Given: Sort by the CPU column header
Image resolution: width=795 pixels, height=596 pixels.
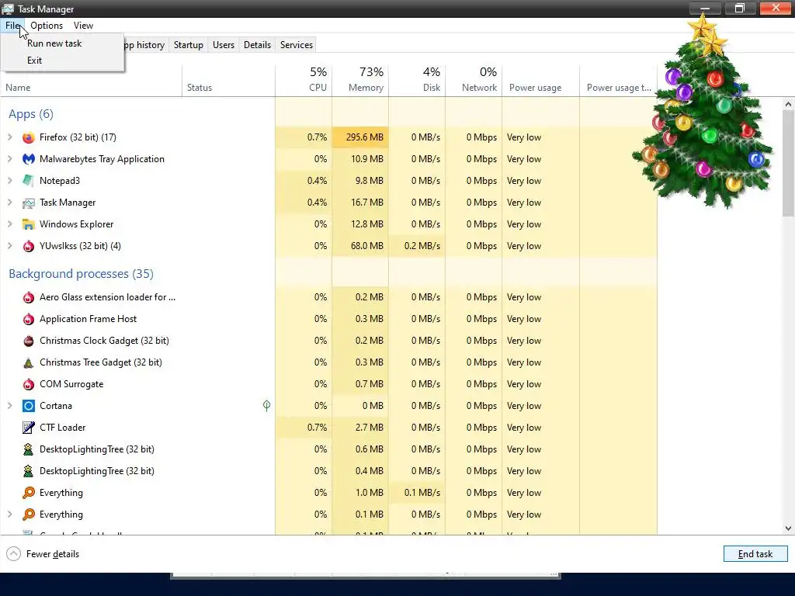Looking at the screenshot, I should [x=304, y=81].
